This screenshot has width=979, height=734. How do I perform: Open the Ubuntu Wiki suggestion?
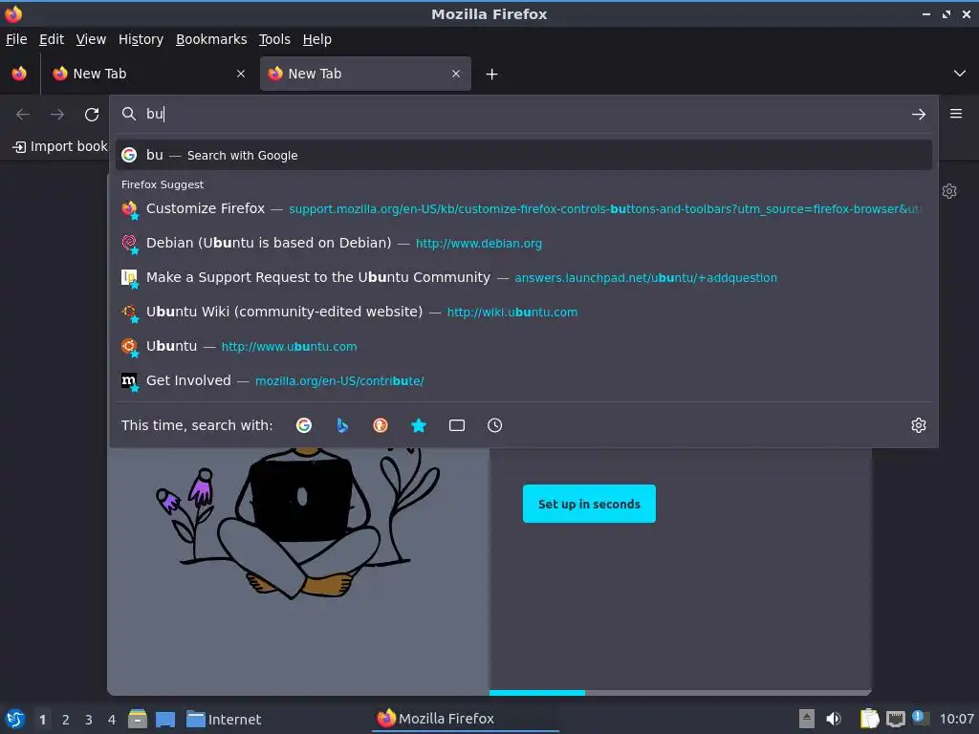coord(523,312)
